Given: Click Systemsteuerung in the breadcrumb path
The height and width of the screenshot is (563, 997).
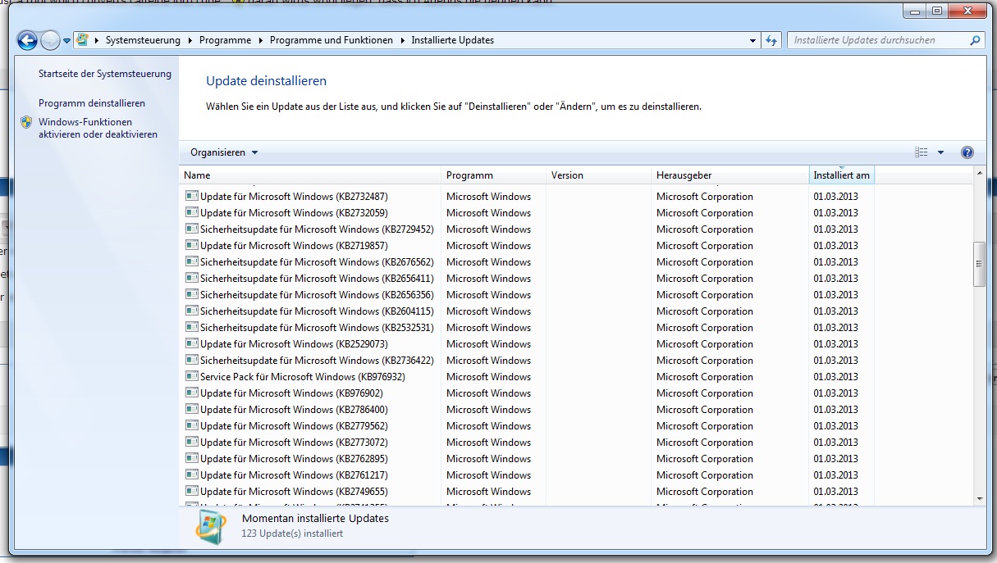Looking at the screenshot, I should tap(143, 40).
